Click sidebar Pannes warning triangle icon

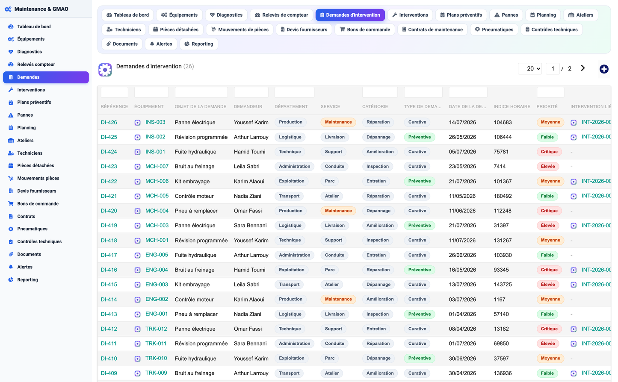click(11, 115)
